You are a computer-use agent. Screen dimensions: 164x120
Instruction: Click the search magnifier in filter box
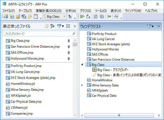(74, 34)
